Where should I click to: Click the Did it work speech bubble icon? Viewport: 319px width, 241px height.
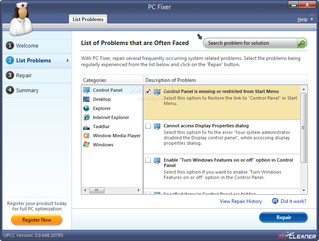pyautogui.click(x=275, y=201)
